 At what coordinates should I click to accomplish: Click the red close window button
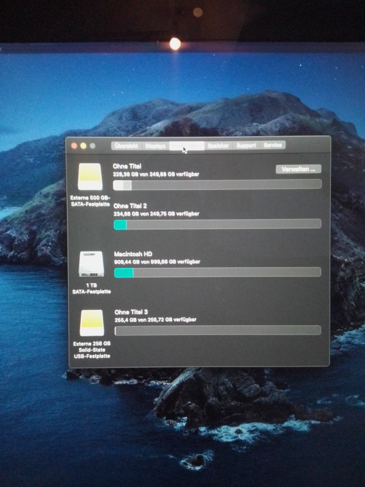coord(74,146)
